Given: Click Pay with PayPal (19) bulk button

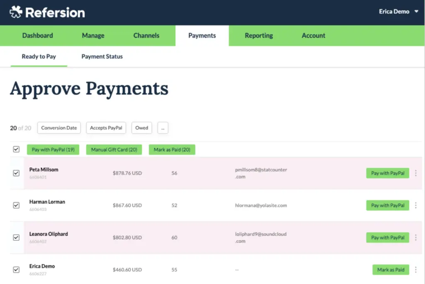Looking at the screenshot, I should [53, 150].
